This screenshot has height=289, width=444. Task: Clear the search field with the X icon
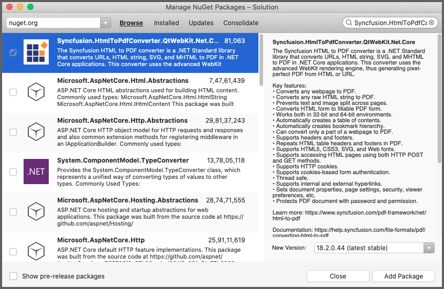(x=431, y=23)
